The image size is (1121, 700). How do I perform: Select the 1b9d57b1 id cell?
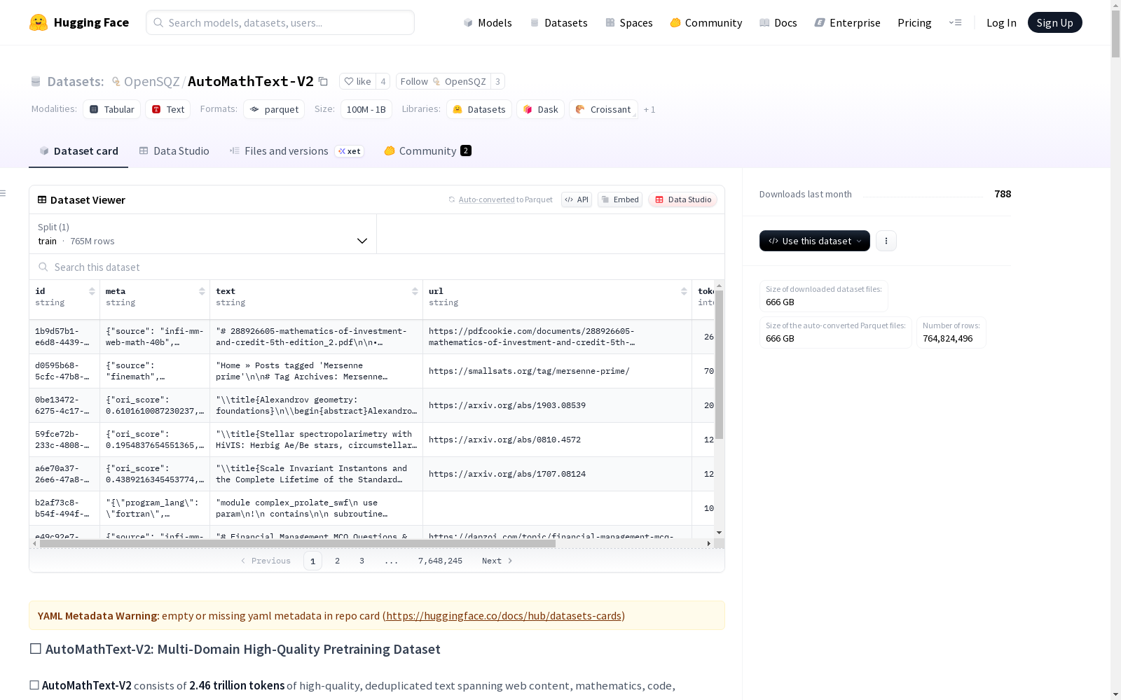[x=64, y=337]
